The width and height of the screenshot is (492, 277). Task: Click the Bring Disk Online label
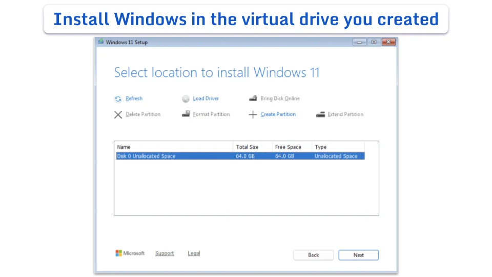280,98
